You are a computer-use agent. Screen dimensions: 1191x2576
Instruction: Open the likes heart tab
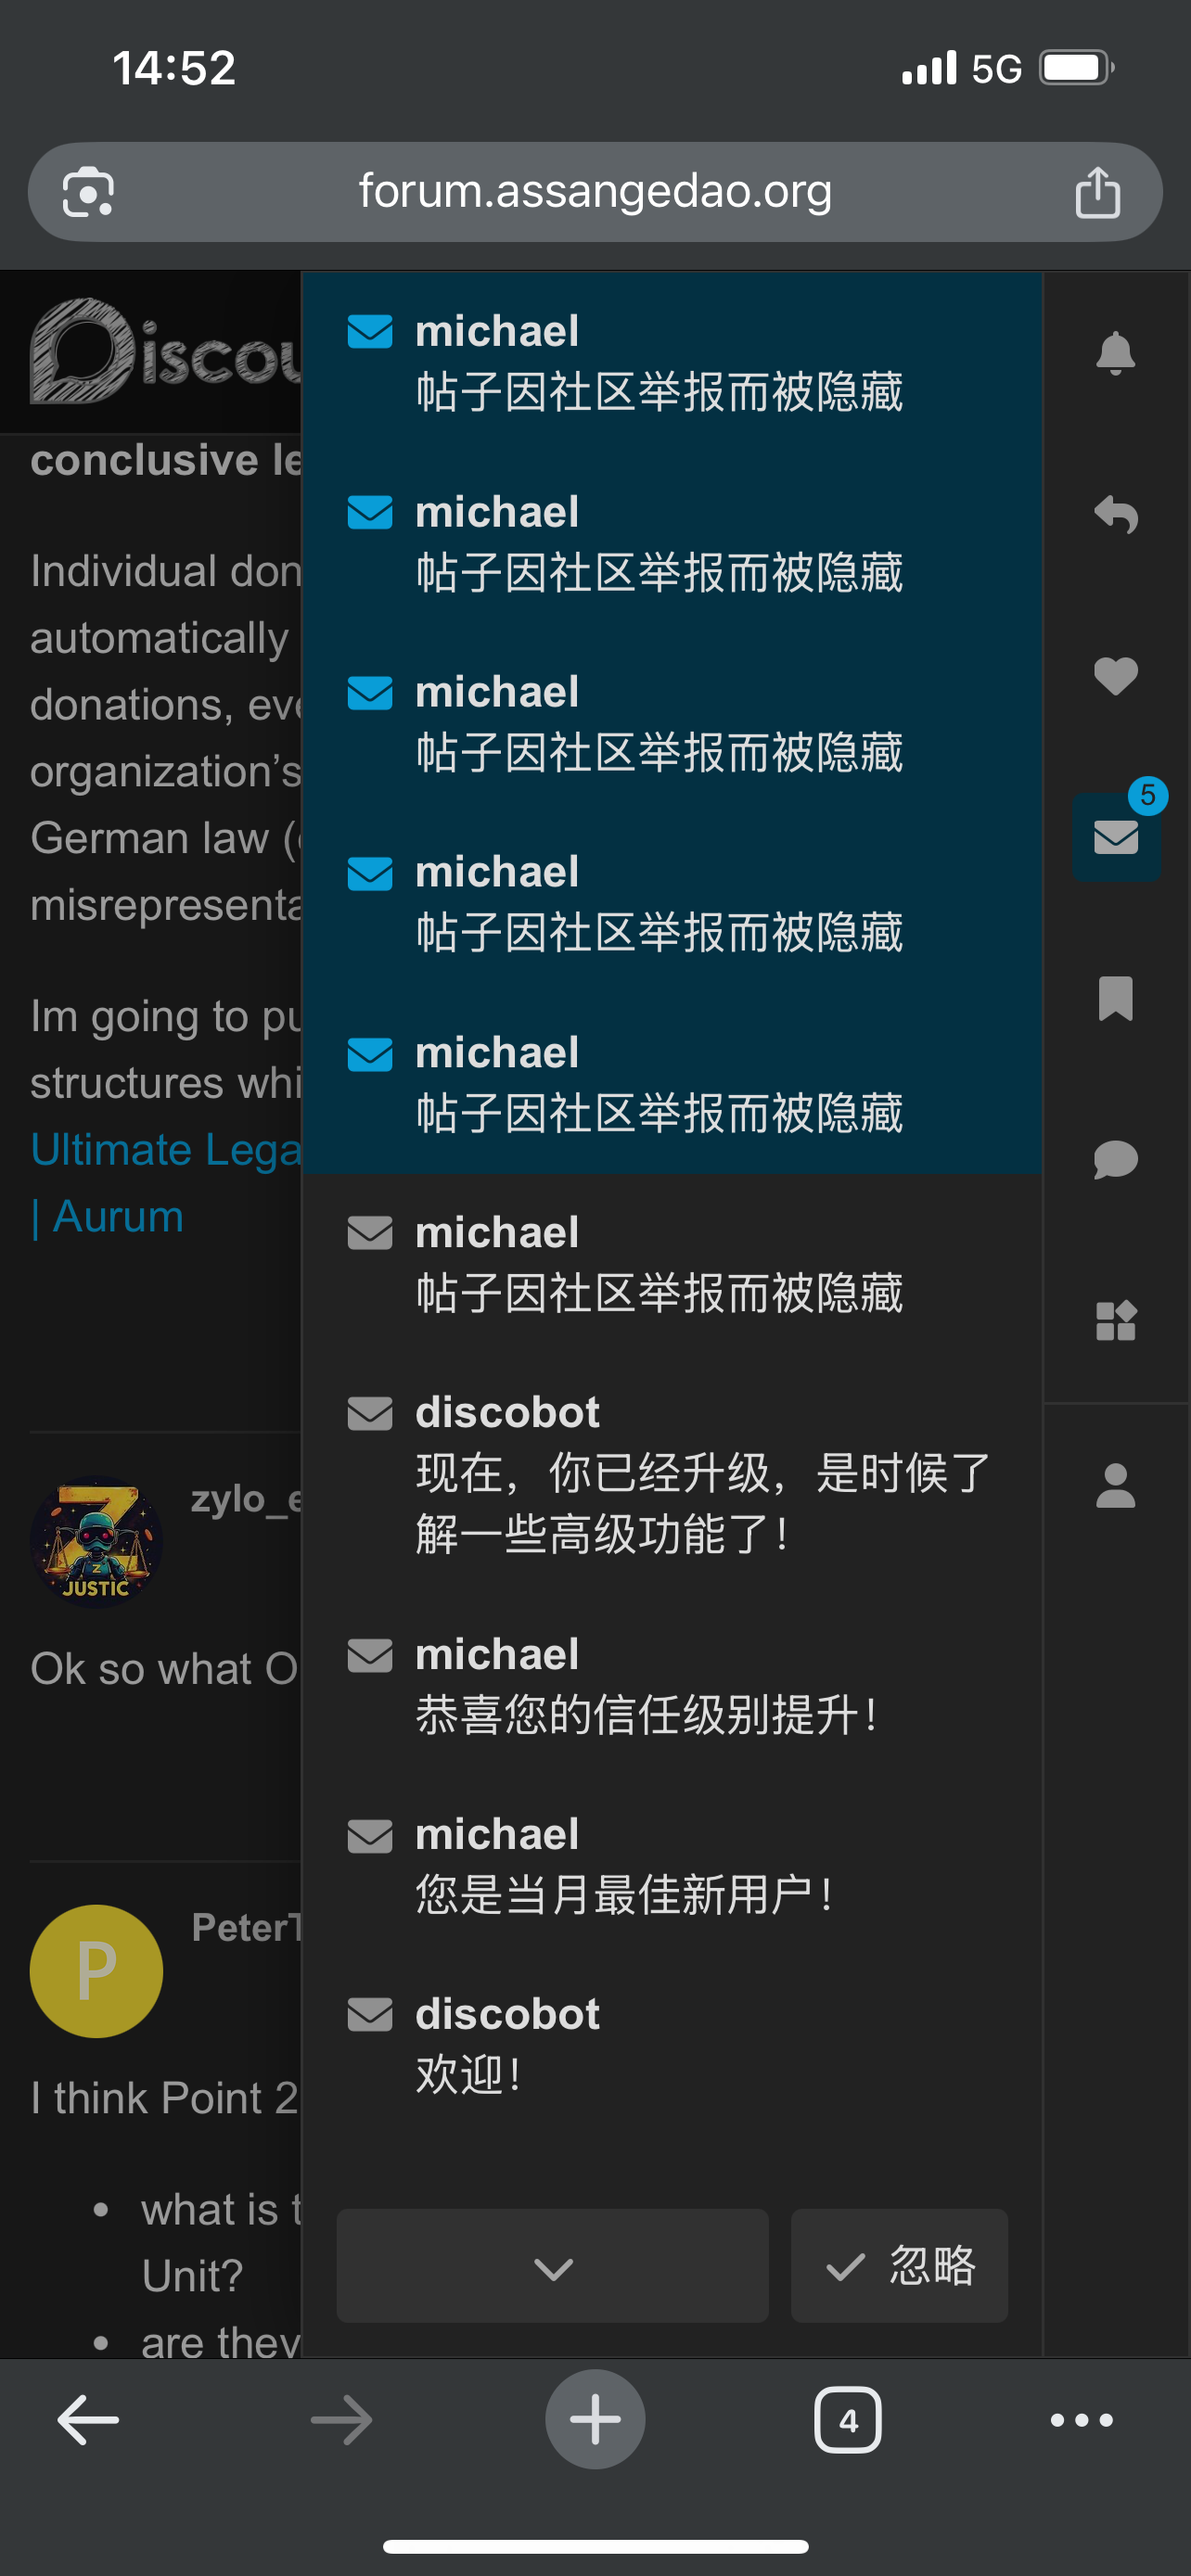1115,676
